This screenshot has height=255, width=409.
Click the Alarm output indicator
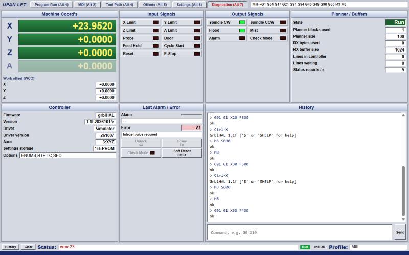[x=242, y=38]
